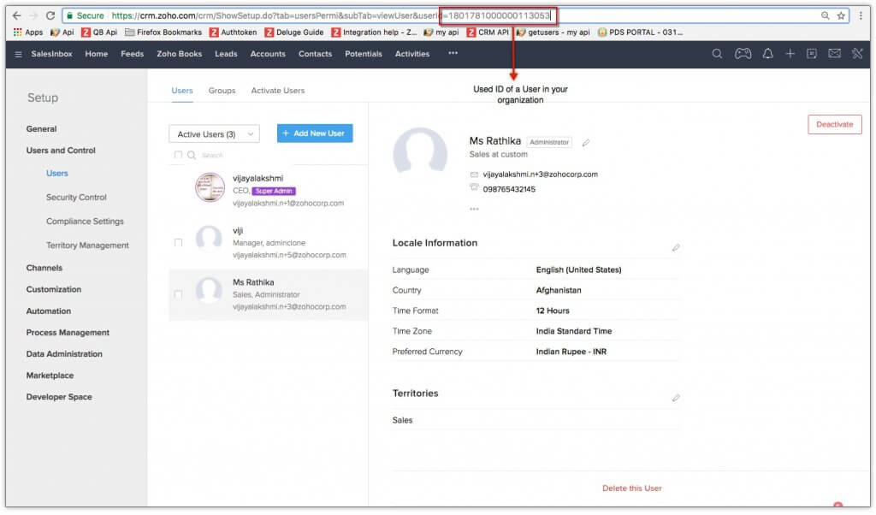The height and width of the screenshot is (515, 876).
Task: Open notifications via the bell icon
Action: [767, 53]
